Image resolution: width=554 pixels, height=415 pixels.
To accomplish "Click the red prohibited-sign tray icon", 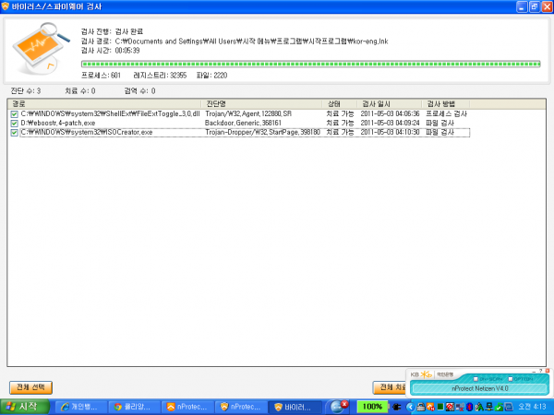I will [x=450, y=407].
